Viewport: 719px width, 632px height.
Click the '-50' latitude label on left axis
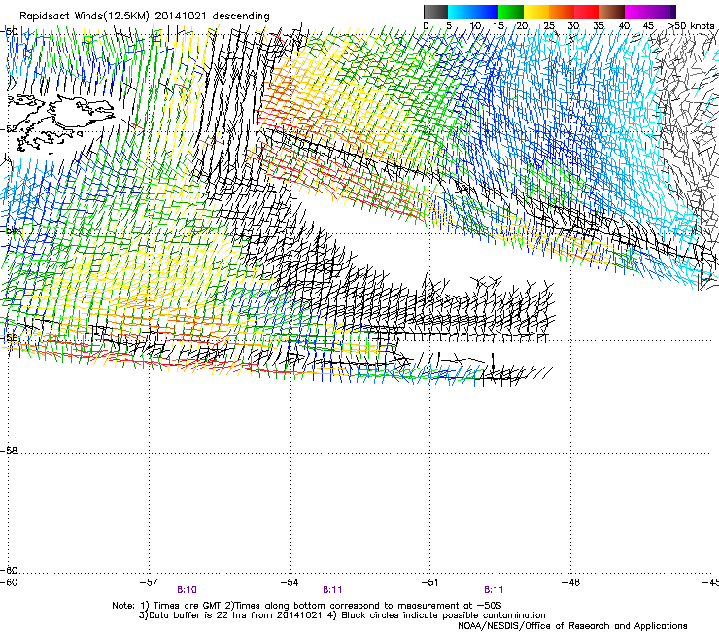click(9, 32)
